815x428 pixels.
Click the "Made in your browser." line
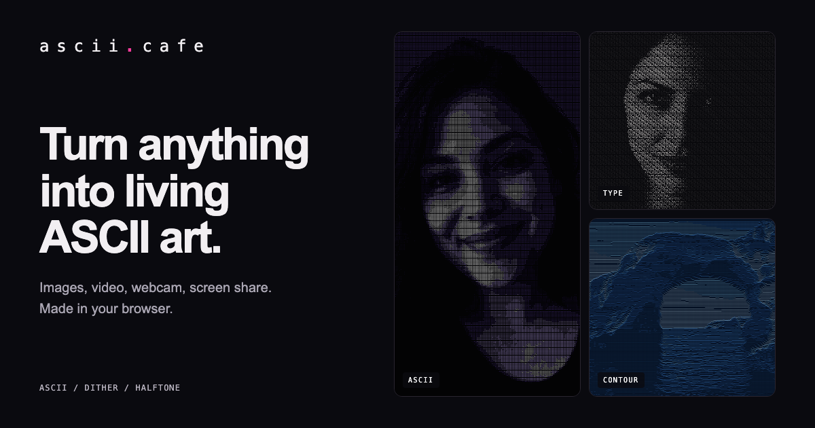(x=106, y=308)
